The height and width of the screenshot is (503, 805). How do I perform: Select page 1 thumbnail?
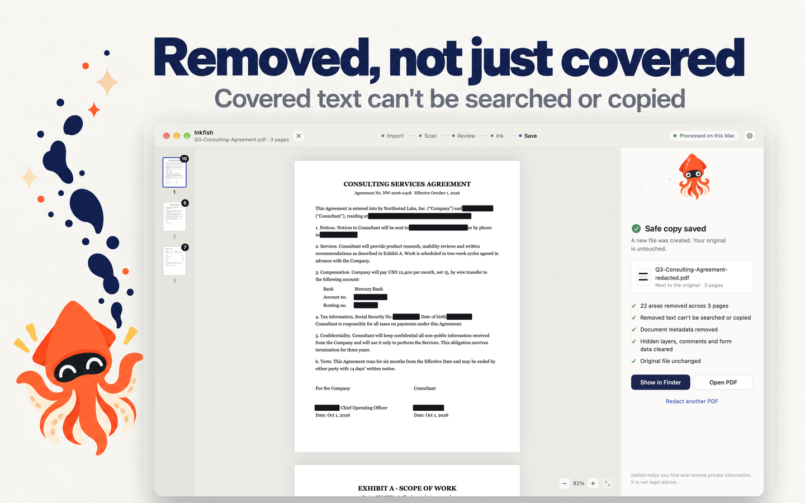pyautogui.click(x=174, y=172)
